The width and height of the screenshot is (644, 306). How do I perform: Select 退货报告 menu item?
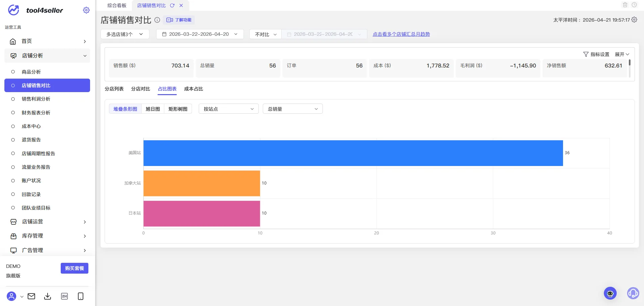tap(47, 140)
